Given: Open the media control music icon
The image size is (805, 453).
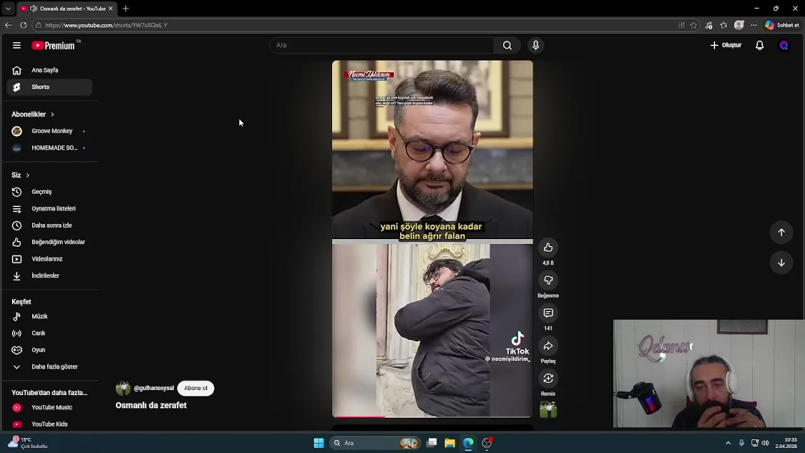Looking at the screenshot, I should point(709,25).
